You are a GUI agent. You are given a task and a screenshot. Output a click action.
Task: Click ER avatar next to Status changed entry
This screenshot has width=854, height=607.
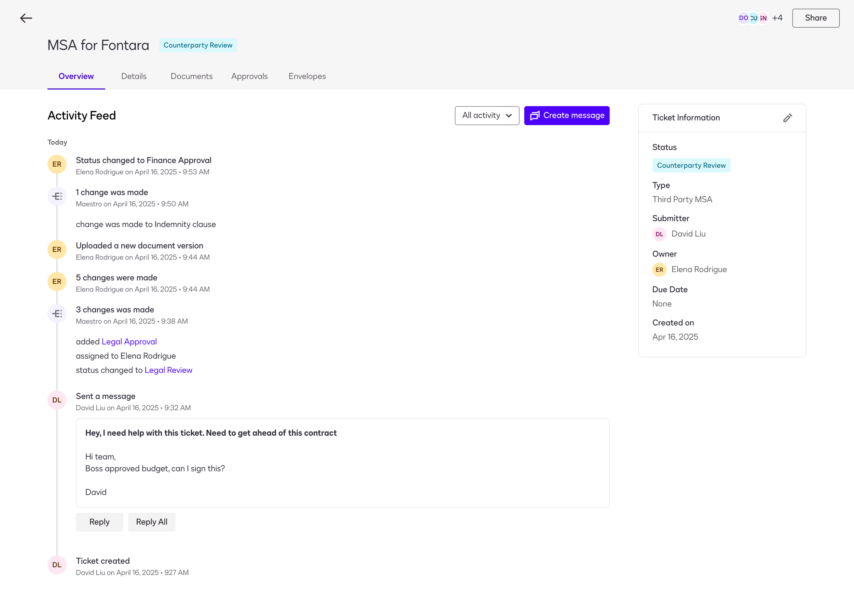57,164
